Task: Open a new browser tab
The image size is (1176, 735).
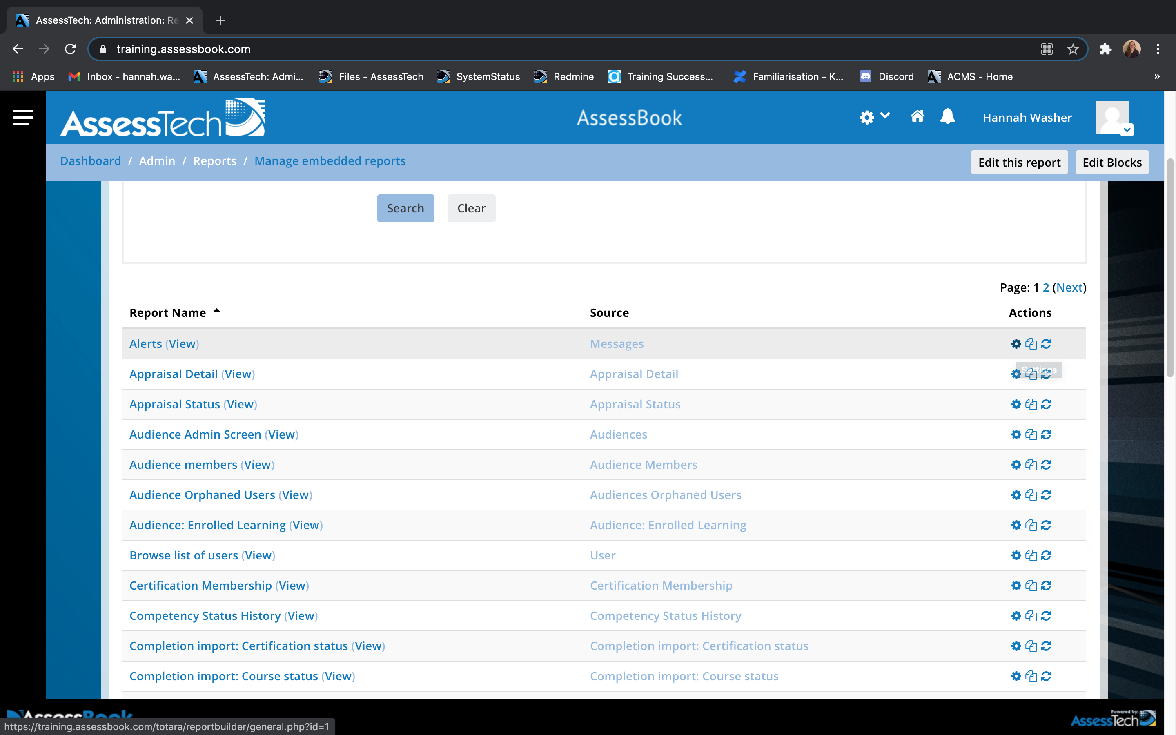Action: coord(220,20)
